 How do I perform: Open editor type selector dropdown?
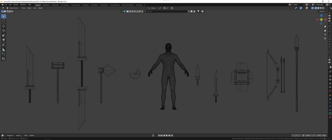[3, 8]
